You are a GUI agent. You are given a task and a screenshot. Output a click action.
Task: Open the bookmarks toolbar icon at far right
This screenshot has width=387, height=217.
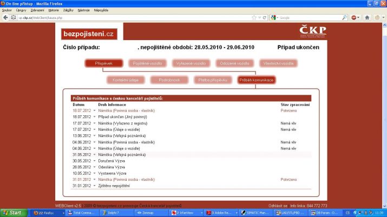(377, 17)
